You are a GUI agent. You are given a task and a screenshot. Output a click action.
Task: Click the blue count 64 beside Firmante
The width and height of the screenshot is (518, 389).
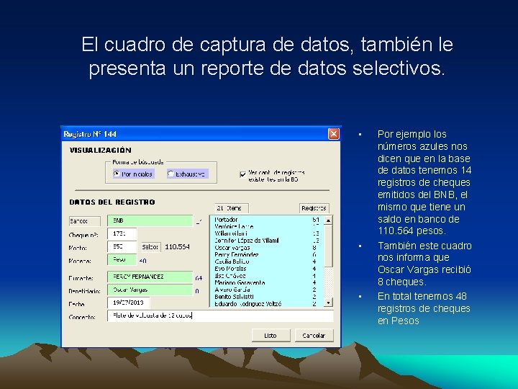[199, 279]
